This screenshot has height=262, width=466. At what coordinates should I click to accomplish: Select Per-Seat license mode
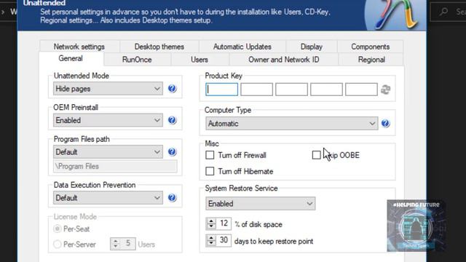tap(57, 229)
